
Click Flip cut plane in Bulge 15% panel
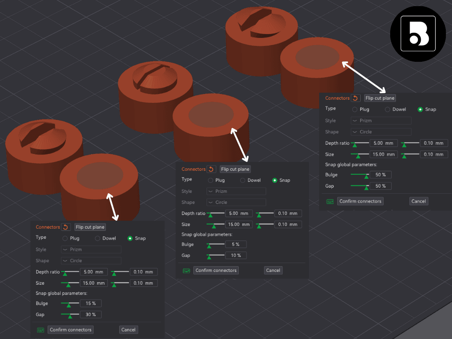click(90, 227)
